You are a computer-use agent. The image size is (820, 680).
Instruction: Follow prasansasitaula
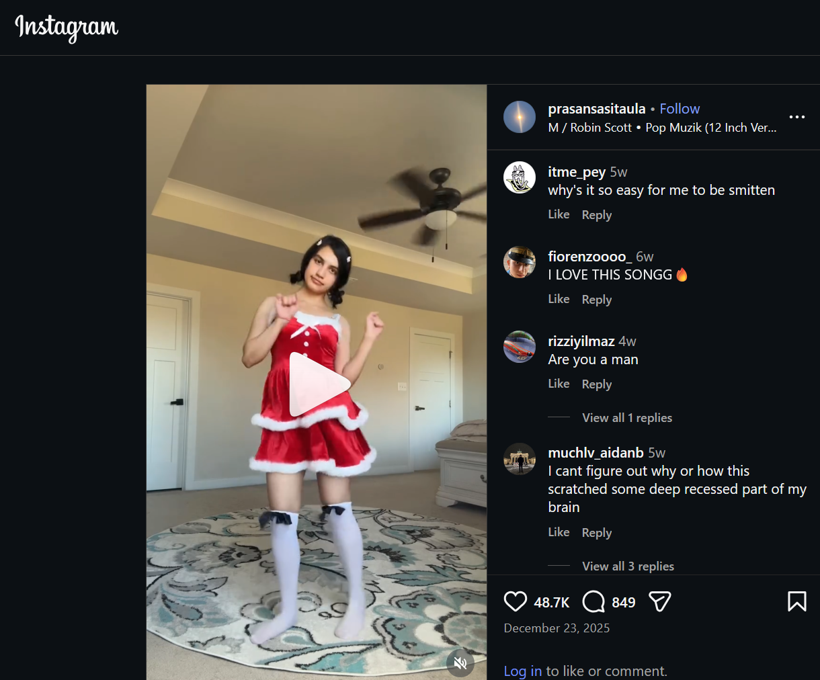coord(680,109)
